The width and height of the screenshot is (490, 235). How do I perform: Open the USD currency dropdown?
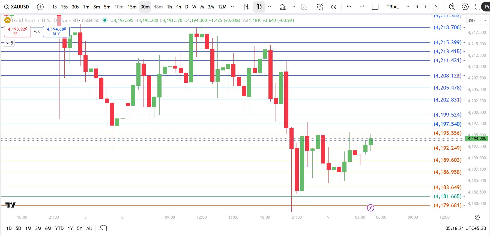tap(477, 20)
